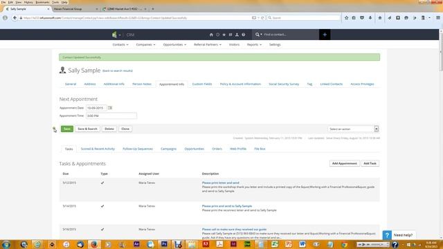This screenshot has height=249, width=443.
Task: Open favorites star icon in top bar
Action: 224,35
